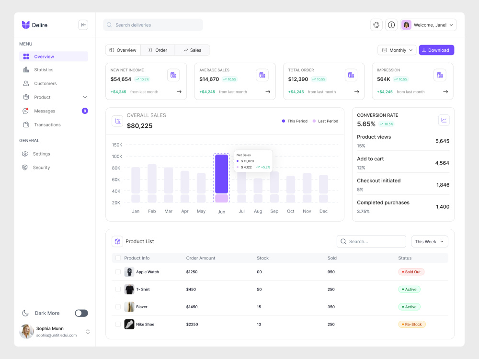Click the Re-Stock status badge
This screenshot has width=479, height=359.
click(x=412, y=324)
